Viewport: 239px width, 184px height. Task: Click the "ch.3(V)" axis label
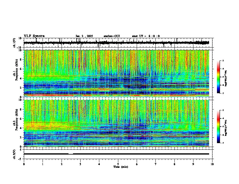[x=14, y=155]
